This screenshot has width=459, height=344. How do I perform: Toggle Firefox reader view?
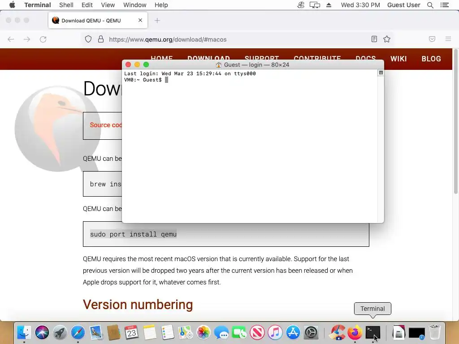(x=374, y=39)
